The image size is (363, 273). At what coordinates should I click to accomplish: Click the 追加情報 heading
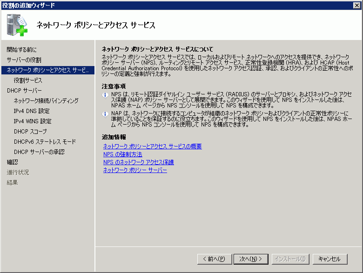[114, 137]
